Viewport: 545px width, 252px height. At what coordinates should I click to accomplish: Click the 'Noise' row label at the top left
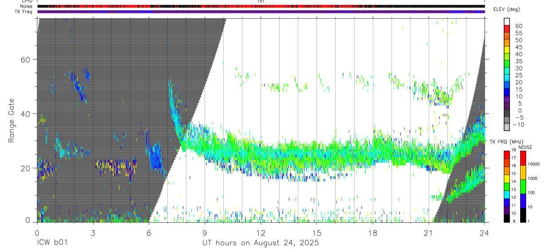tap(27, 6)
